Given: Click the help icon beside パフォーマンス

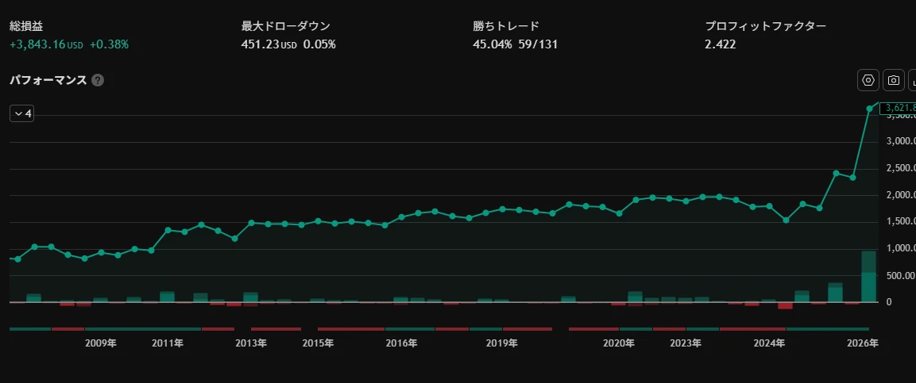Looking at the screenshot, I should click(x=99, y=80).
